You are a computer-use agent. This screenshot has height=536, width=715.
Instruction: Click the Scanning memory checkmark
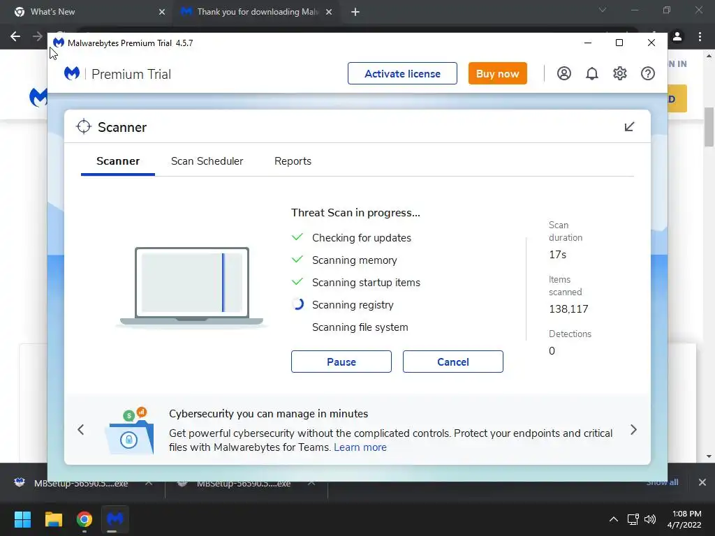point(297,260)
